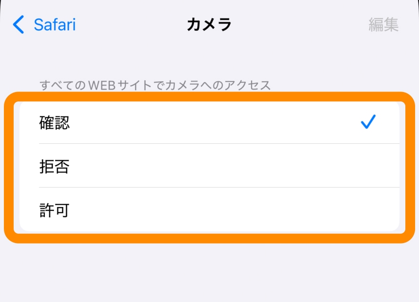Click the 確認 text label
The width and height of the screenshot is (419, 302).
[54, 123]
